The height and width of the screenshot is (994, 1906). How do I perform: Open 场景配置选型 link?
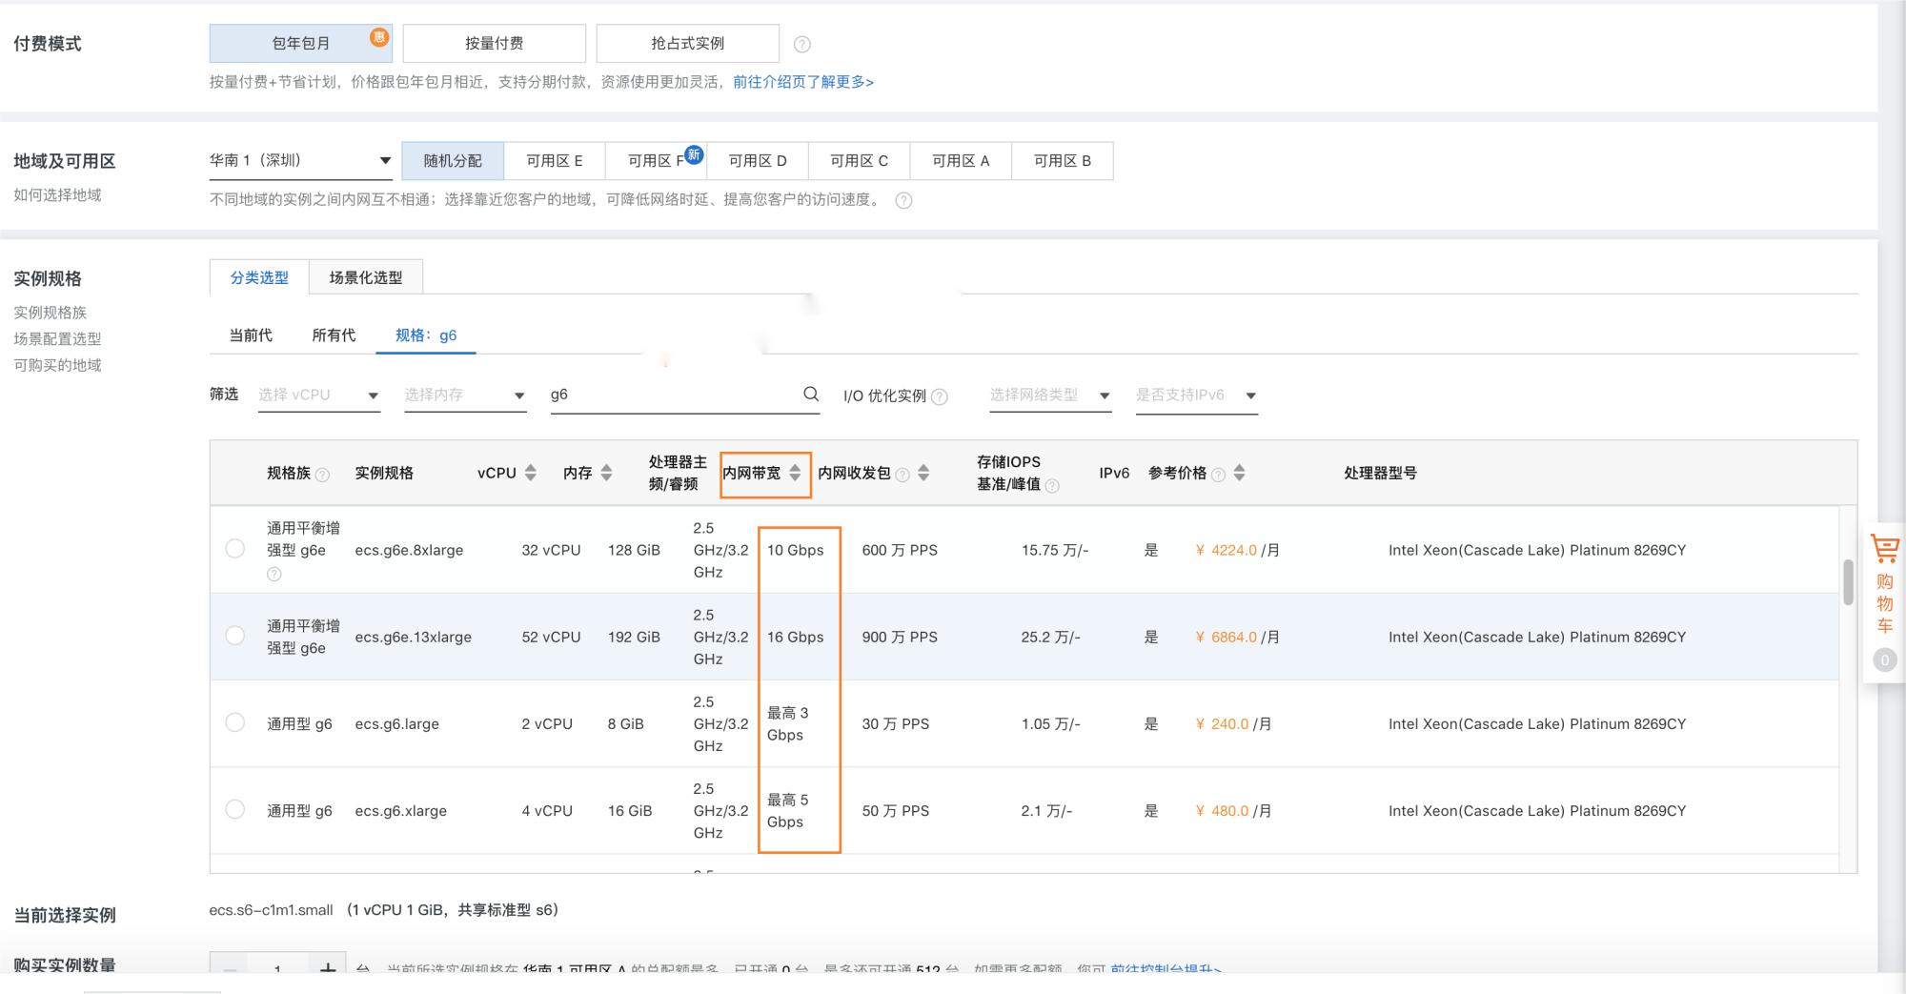[x=57, y=339]
